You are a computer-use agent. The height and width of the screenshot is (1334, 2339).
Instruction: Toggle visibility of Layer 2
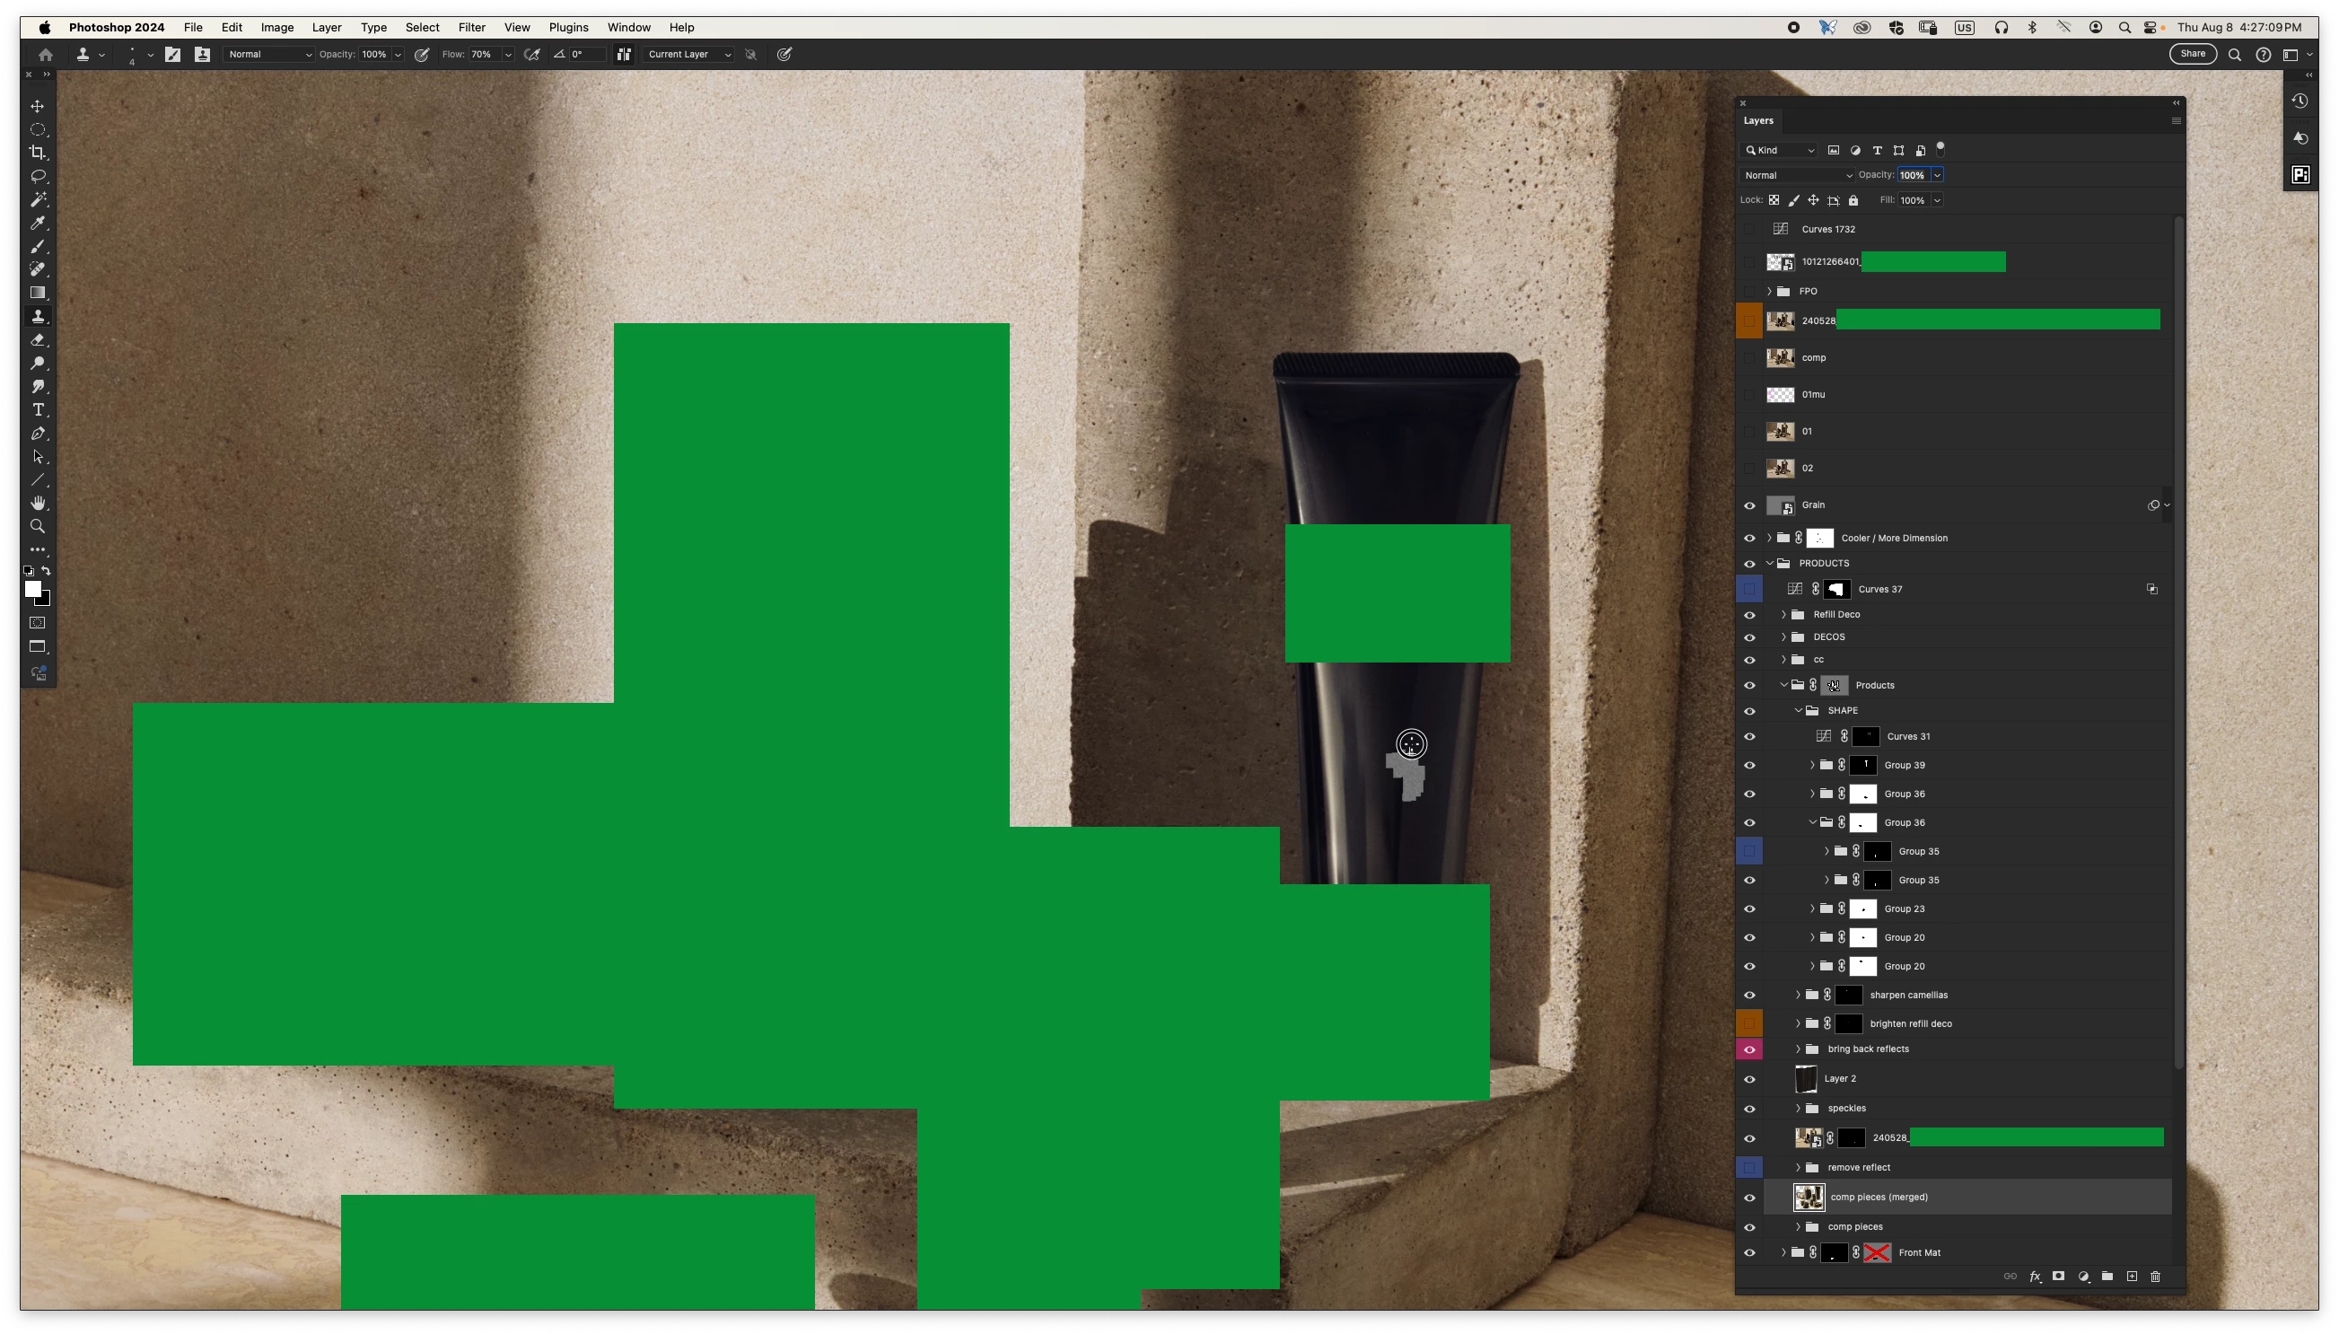coord(1749,1079)
